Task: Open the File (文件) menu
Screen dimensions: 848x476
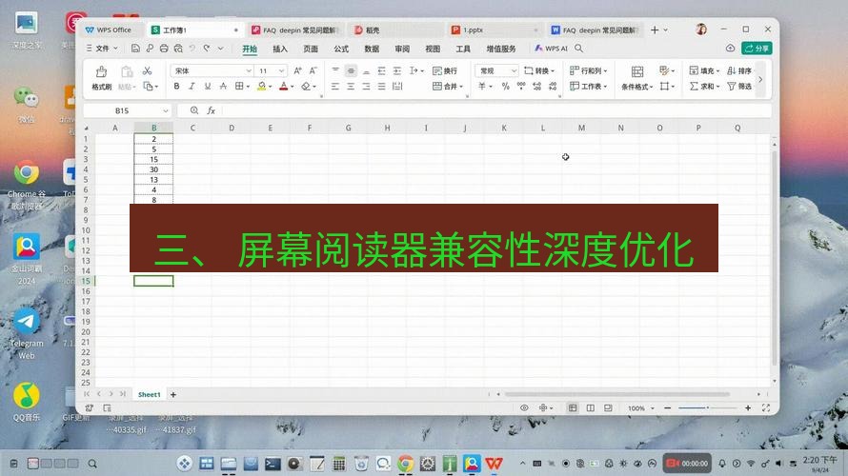Action: coord(102,49)
